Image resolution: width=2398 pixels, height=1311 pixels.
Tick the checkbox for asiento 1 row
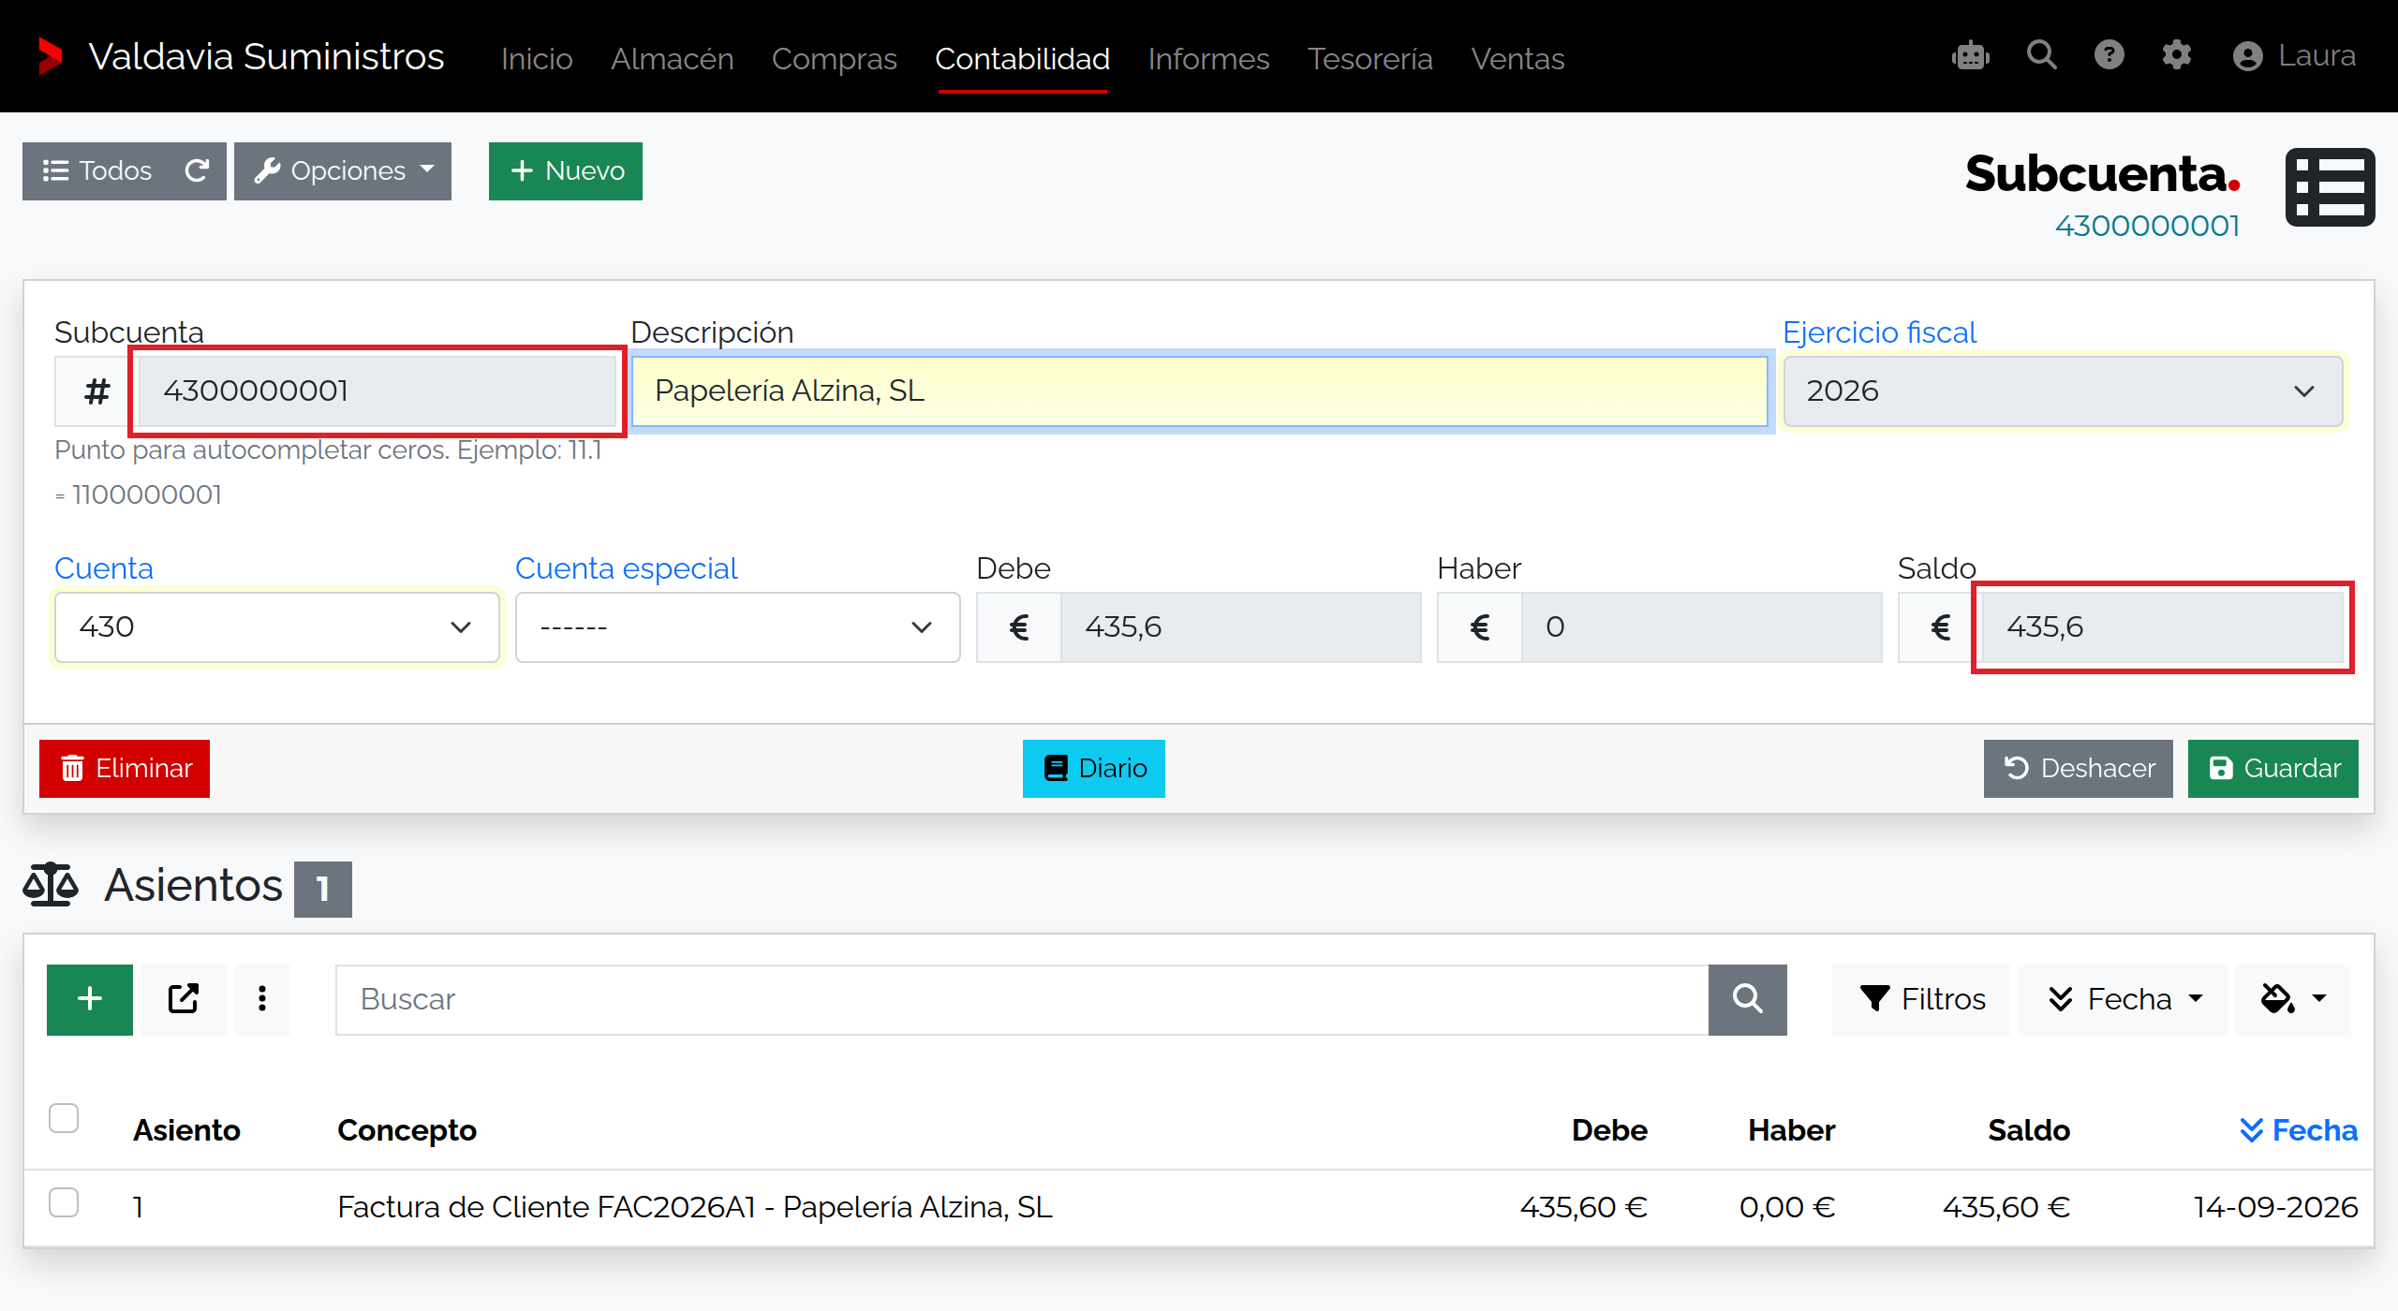click(64, 1202)
